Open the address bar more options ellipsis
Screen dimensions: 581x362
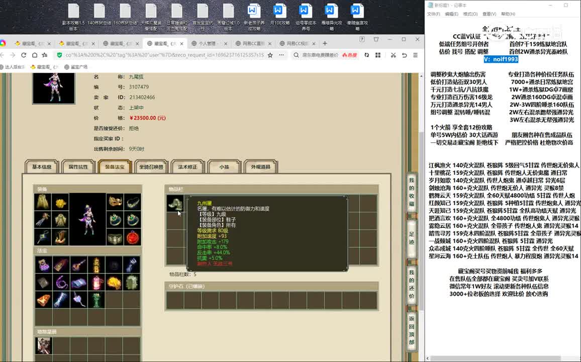(281, 55)
